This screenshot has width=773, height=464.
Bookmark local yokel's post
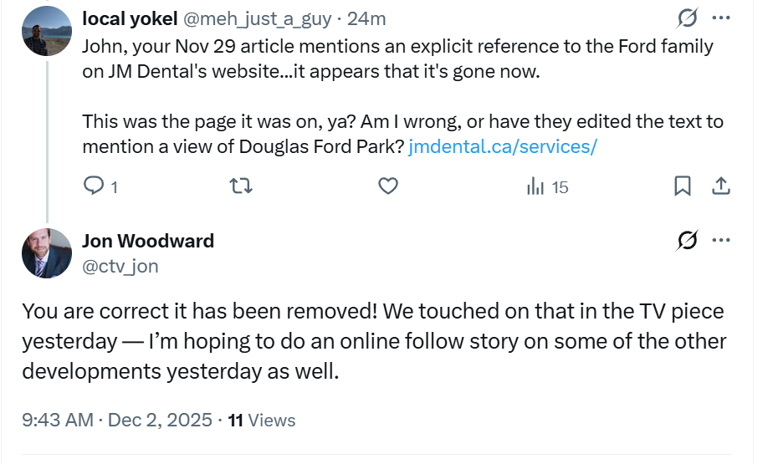click(x=683, y=186)
